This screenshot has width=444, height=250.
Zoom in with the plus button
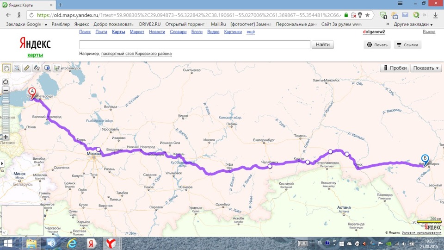[x=6, y=137]
